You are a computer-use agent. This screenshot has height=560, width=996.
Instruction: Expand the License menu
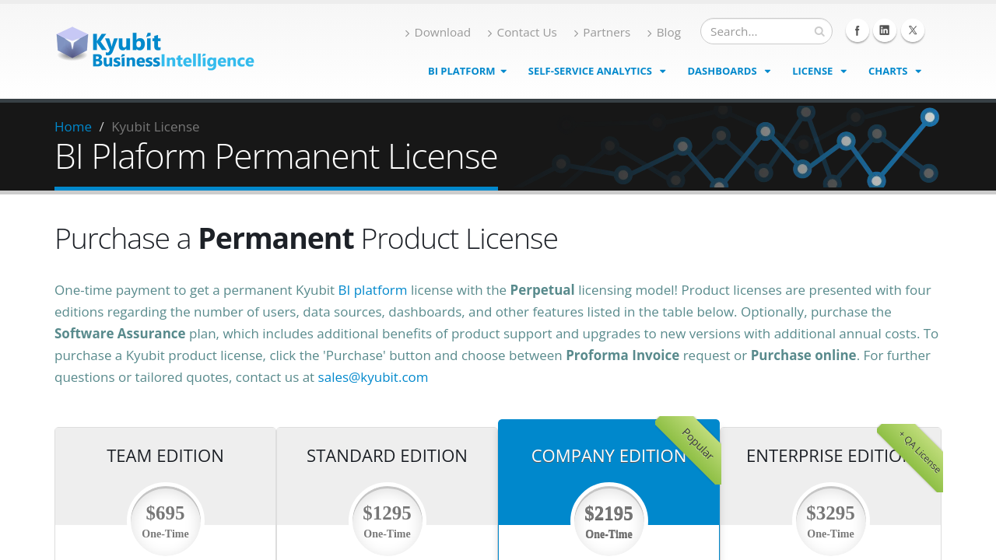(x=819, y=71)
